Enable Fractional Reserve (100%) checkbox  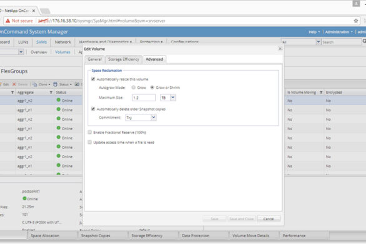coord(89,132)
